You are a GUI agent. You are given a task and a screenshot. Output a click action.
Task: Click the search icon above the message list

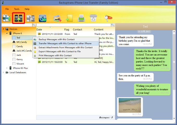point(113,25)
